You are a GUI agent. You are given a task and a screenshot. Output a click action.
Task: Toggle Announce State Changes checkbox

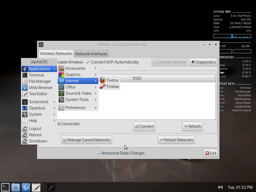pyautogui.click(x=98, y=153)
